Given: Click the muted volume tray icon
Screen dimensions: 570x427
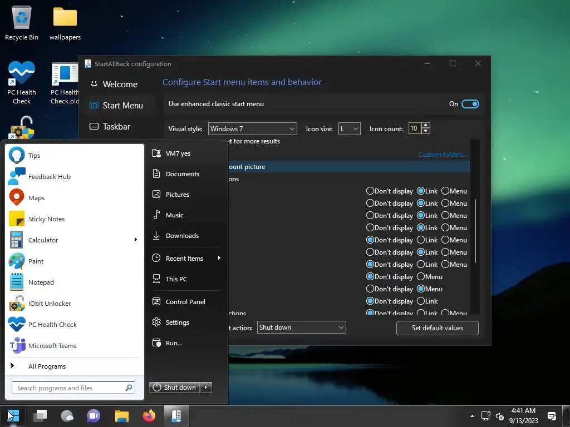Looking at the screenshot, I should click(x=500, y=416).
